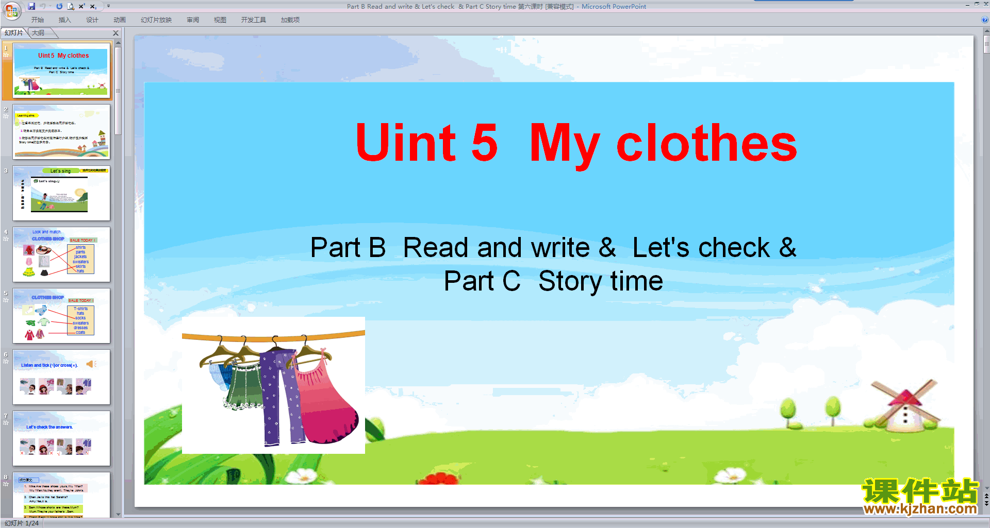Select slide 8 thumbnail at panel bottom
Screen dimensions: 990x528
(61, 495)
